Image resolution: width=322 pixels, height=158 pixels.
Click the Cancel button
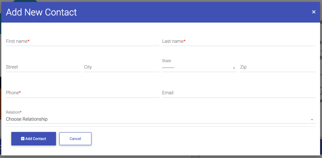pos(75,139)
